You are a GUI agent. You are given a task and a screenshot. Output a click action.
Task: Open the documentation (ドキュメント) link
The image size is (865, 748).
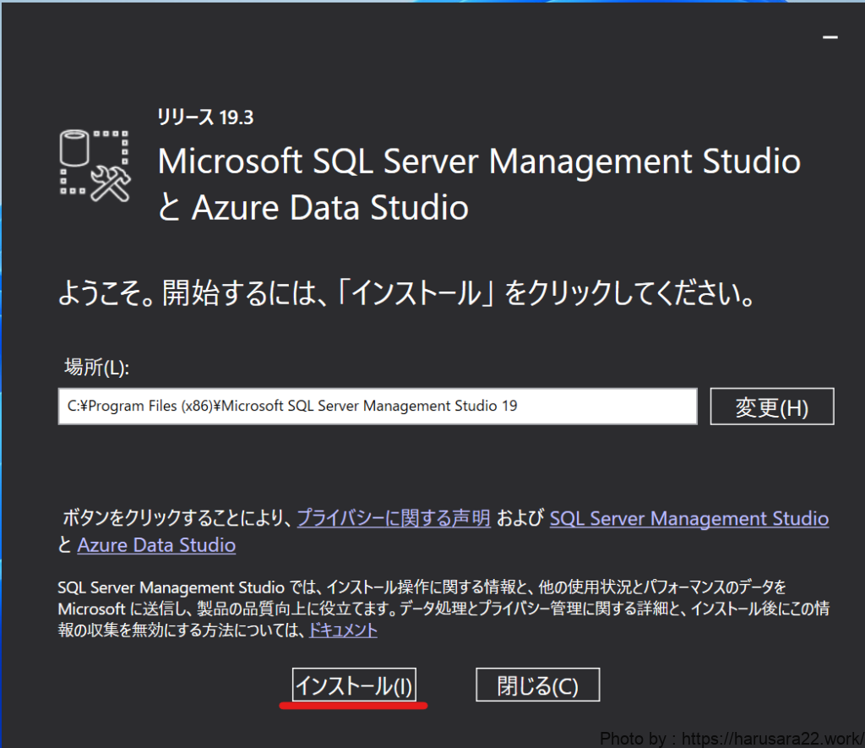pyautogui.click(x=343, y=630)
